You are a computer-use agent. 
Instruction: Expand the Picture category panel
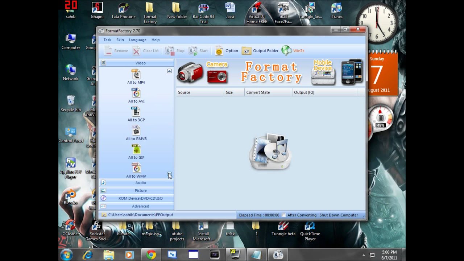137,191
